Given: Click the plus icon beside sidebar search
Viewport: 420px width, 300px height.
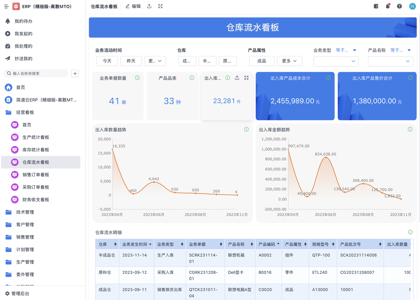Looking at the screenshot, I should point(75,74).
